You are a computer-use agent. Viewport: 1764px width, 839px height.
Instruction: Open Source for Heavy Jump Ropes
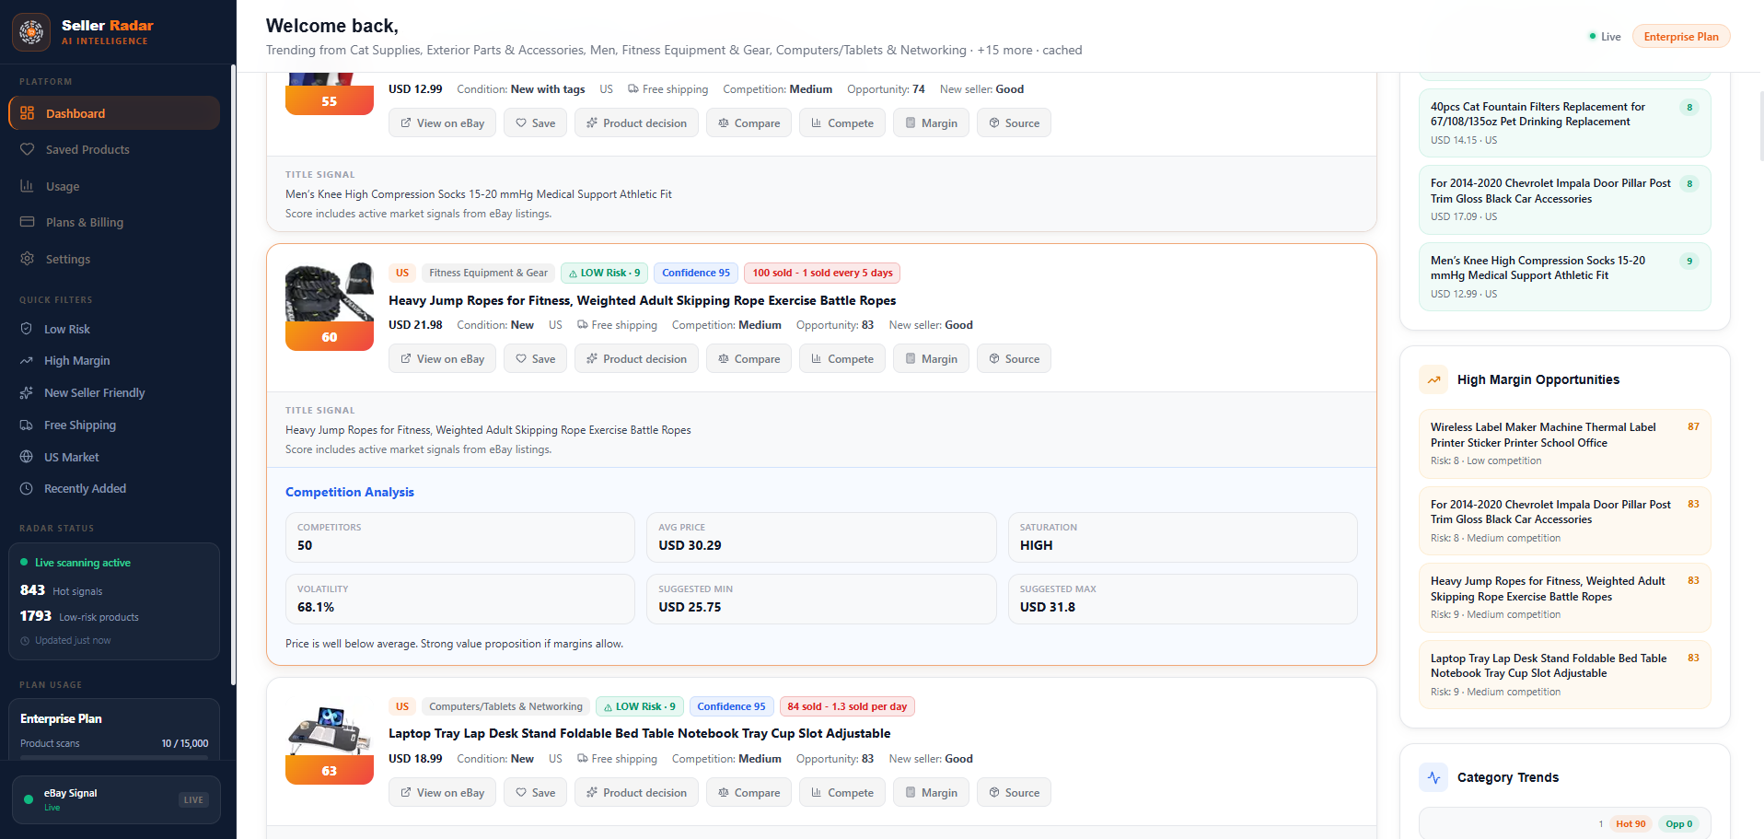(1014, 359)
